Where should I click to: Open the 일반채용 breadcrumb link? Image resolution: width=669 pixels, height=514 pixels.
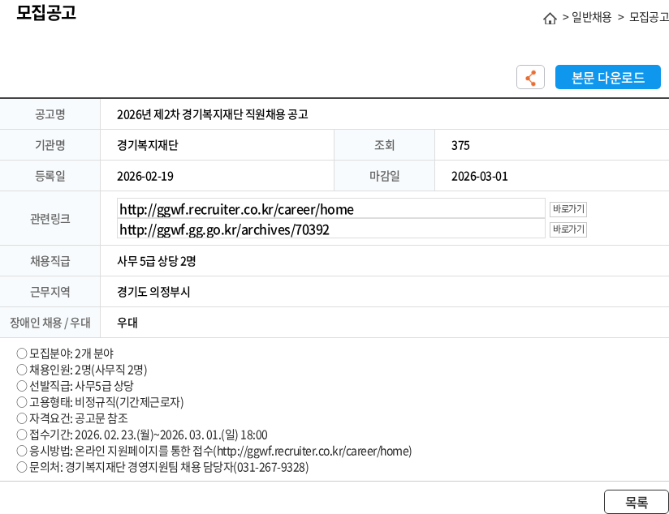(591, 17)
